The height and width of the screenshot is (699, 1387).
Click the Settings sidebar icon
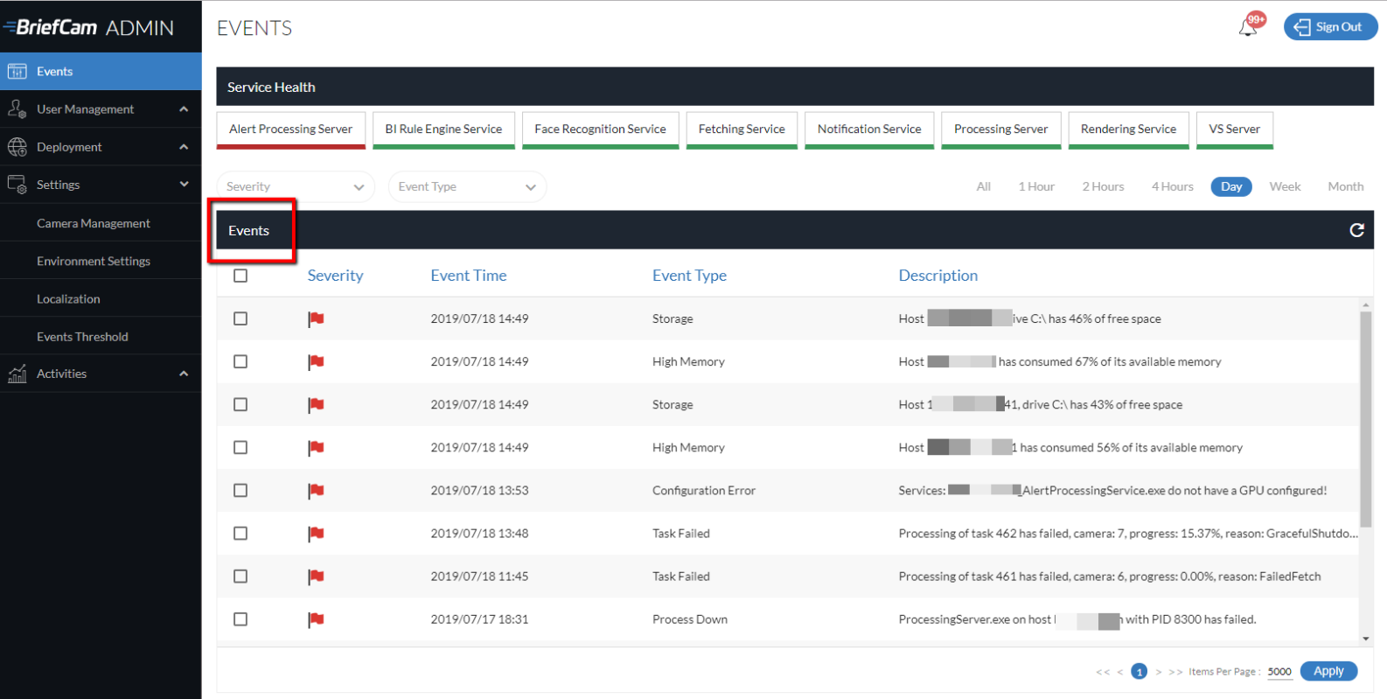point(17,185)
